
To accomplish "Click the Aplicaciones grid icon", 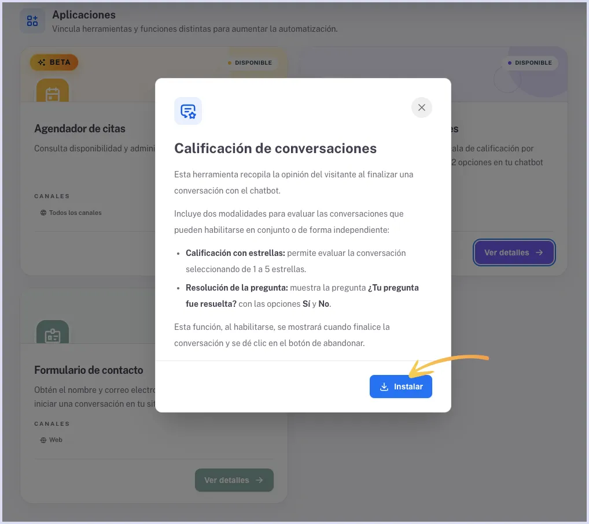I will click(32, 21).
